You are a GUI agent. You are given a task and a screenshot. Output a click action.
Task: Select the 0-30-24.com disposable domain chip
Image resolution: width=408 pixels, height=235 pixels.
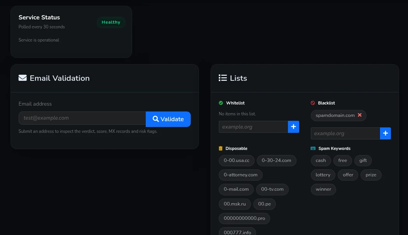(x=276, y=160)
